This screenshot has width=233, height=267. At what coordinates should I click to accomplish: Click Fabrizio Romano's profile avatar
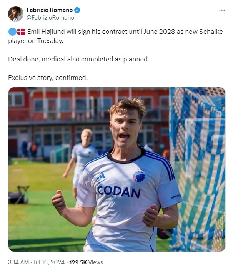coord(16,14)
